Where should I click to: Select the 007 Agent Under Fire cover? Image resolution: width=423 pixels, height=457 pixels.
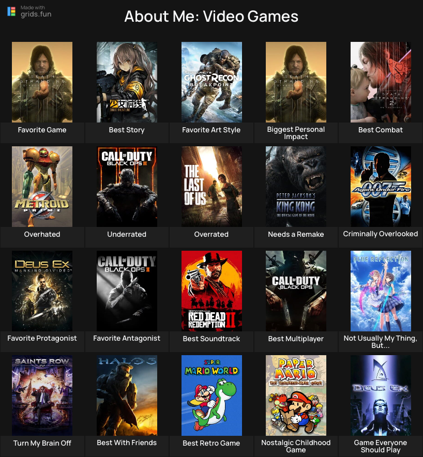click(381, 187)
